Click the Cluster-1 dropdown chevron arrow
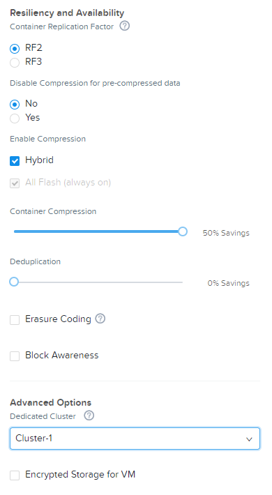Viewport: 272px width, 495px height. click(249, 439)
